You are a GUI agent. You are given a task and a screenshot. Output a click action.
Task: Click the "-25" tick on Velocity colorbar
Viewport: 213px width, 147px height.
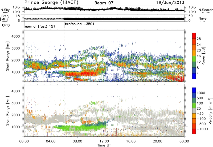point(200,114)
